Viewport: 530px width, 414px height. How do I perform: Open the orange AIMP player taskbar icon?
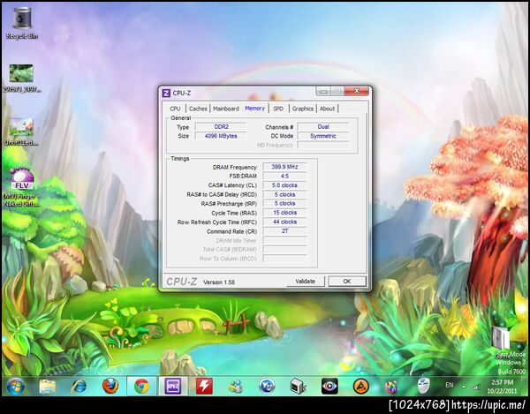pyautogui.click(x=360, y=387)
